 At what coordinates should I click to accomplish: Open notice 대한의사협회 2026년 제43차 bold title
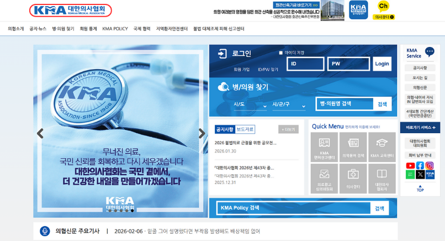tap(244, 168)
